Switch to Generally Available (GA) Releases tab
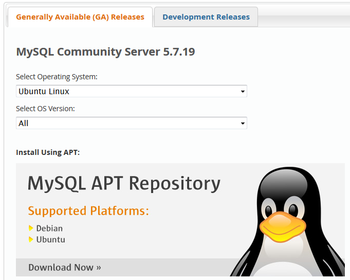Screen dimensions: 350x280 click(80, 17)
